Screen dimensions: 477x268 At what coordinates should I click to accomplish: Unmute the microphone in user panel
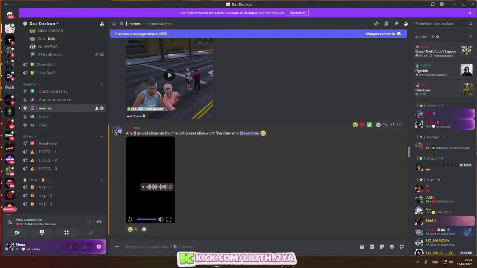point(71,246)
